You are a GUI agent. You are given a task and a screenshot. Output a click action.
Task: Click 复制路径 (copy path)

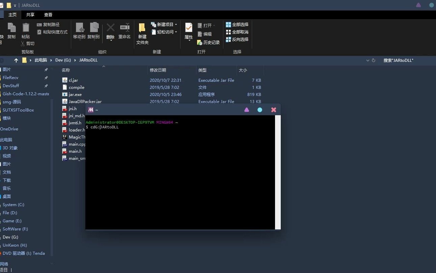point(48,25)
